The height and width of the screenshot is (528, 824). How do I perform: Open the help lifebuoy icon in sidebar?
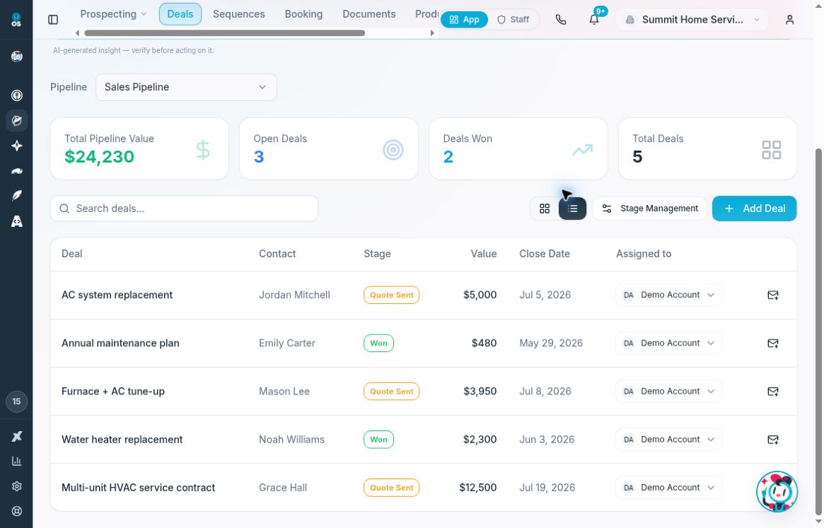pos(17,511)
